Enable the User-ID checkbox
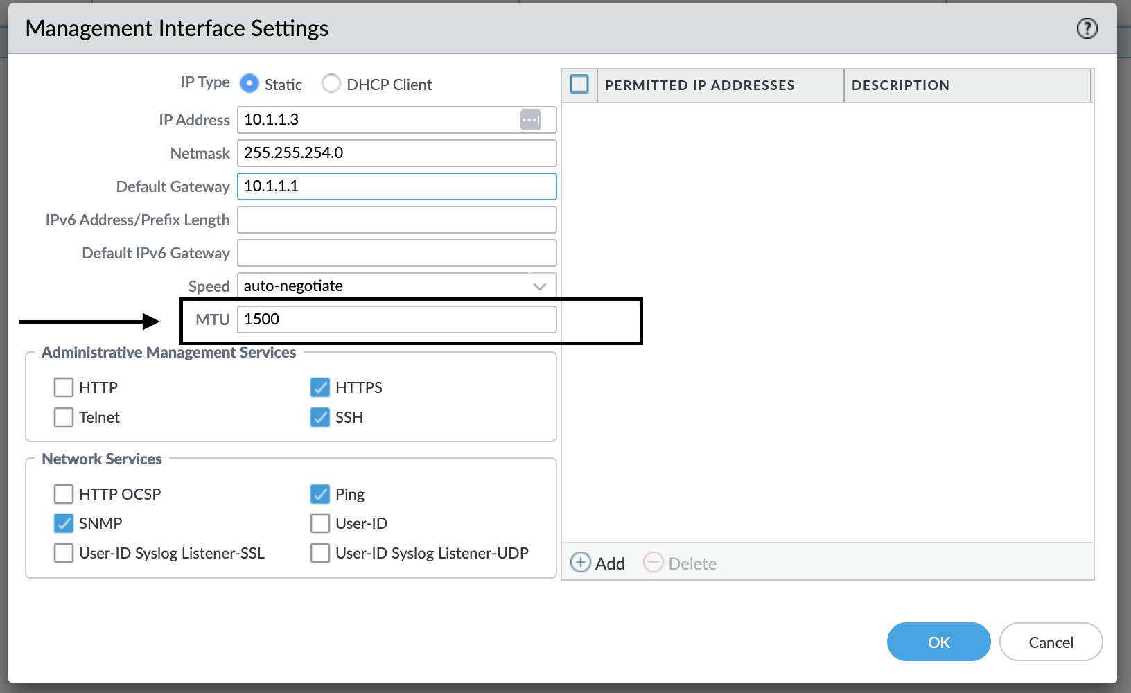 [320, 523]
